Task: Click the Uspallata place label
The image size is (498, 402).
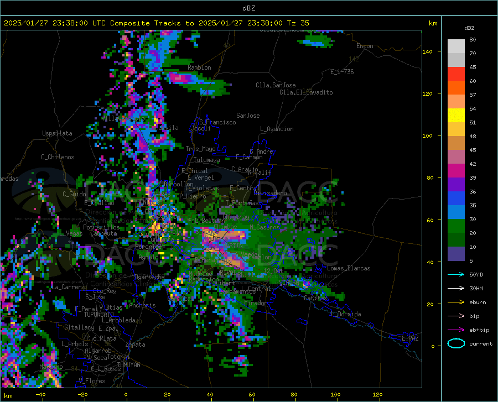Action: click(x=57, y=133)
